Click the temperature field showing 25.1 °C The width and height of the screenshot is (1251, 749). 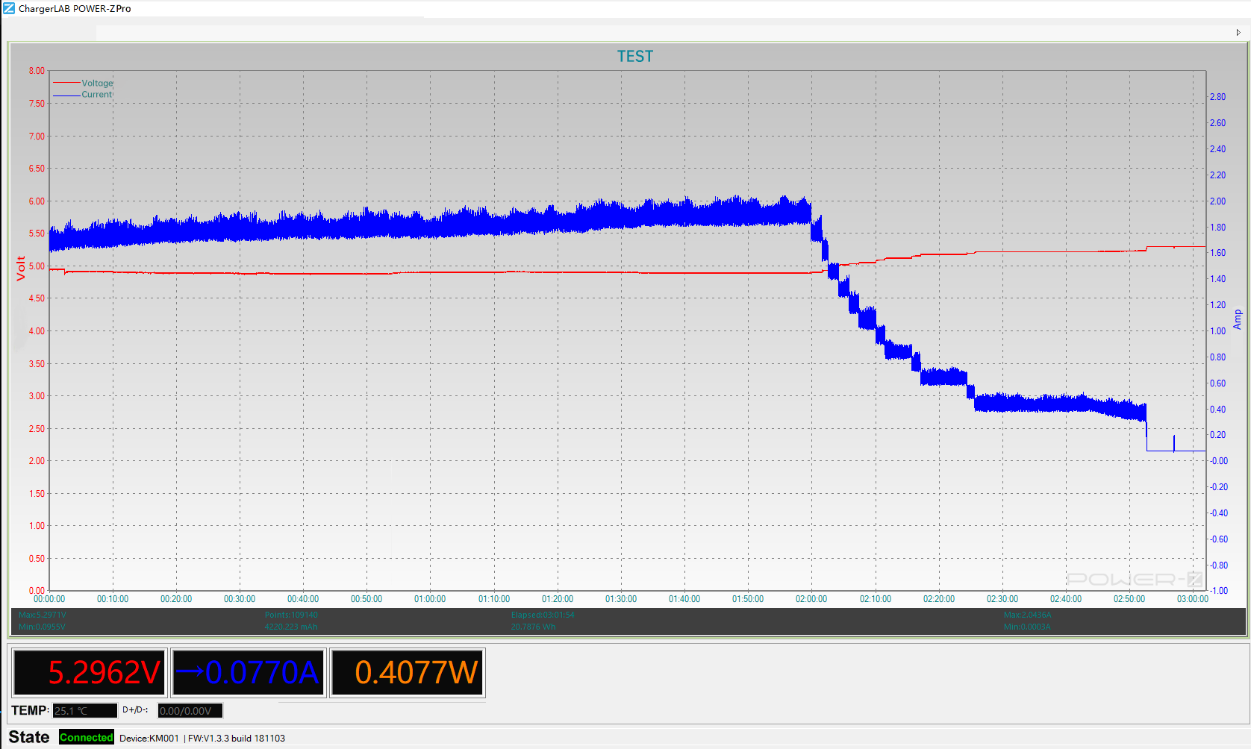pyautogui.click(x=85, y=711)
